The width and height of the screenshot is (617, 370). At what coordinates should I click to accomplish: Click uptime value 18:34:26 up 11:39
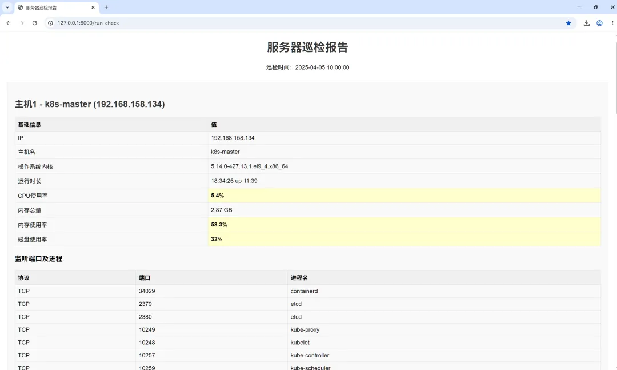point(234,181)
